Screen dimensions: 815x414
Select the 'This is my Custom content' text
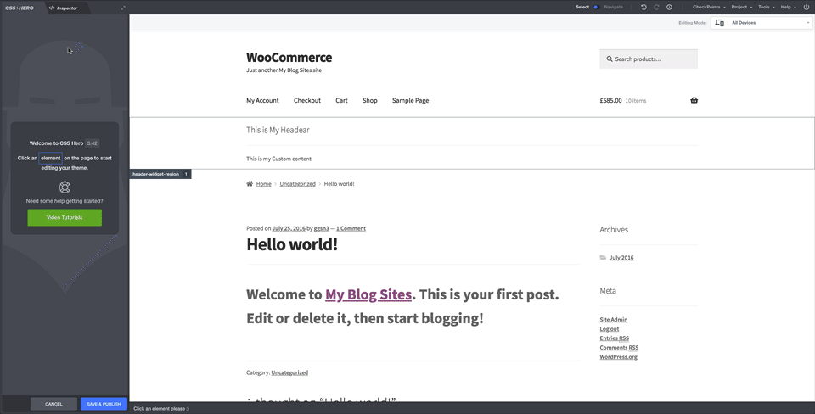click(278, 159)
